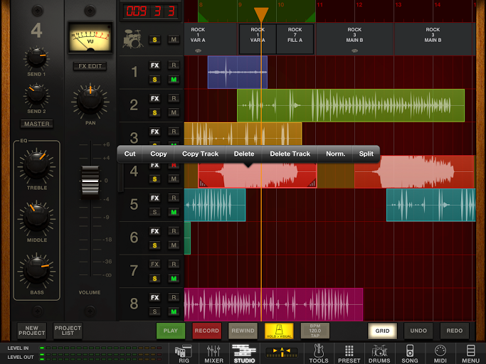Open the TOOLS tuner icon
The width and height of the screenshot is (486, 364).
tap(318, 353)
